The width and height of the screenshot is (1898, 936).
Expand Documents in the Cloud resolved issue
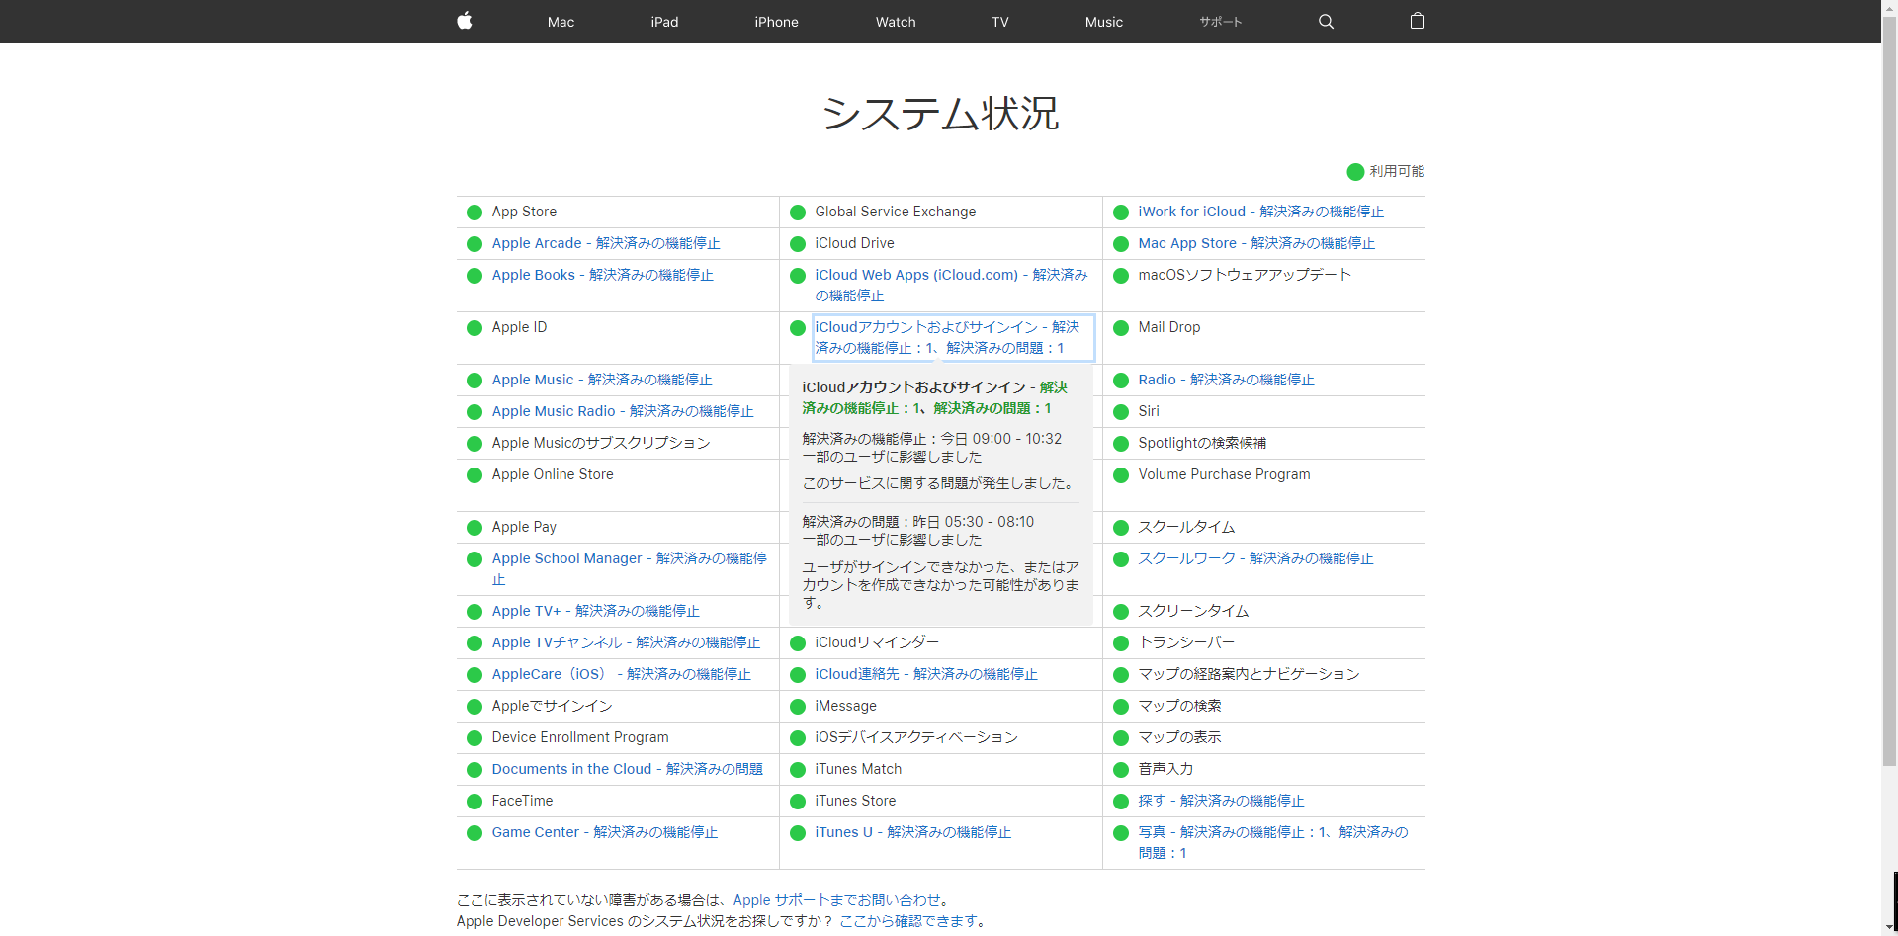(627, 769)
